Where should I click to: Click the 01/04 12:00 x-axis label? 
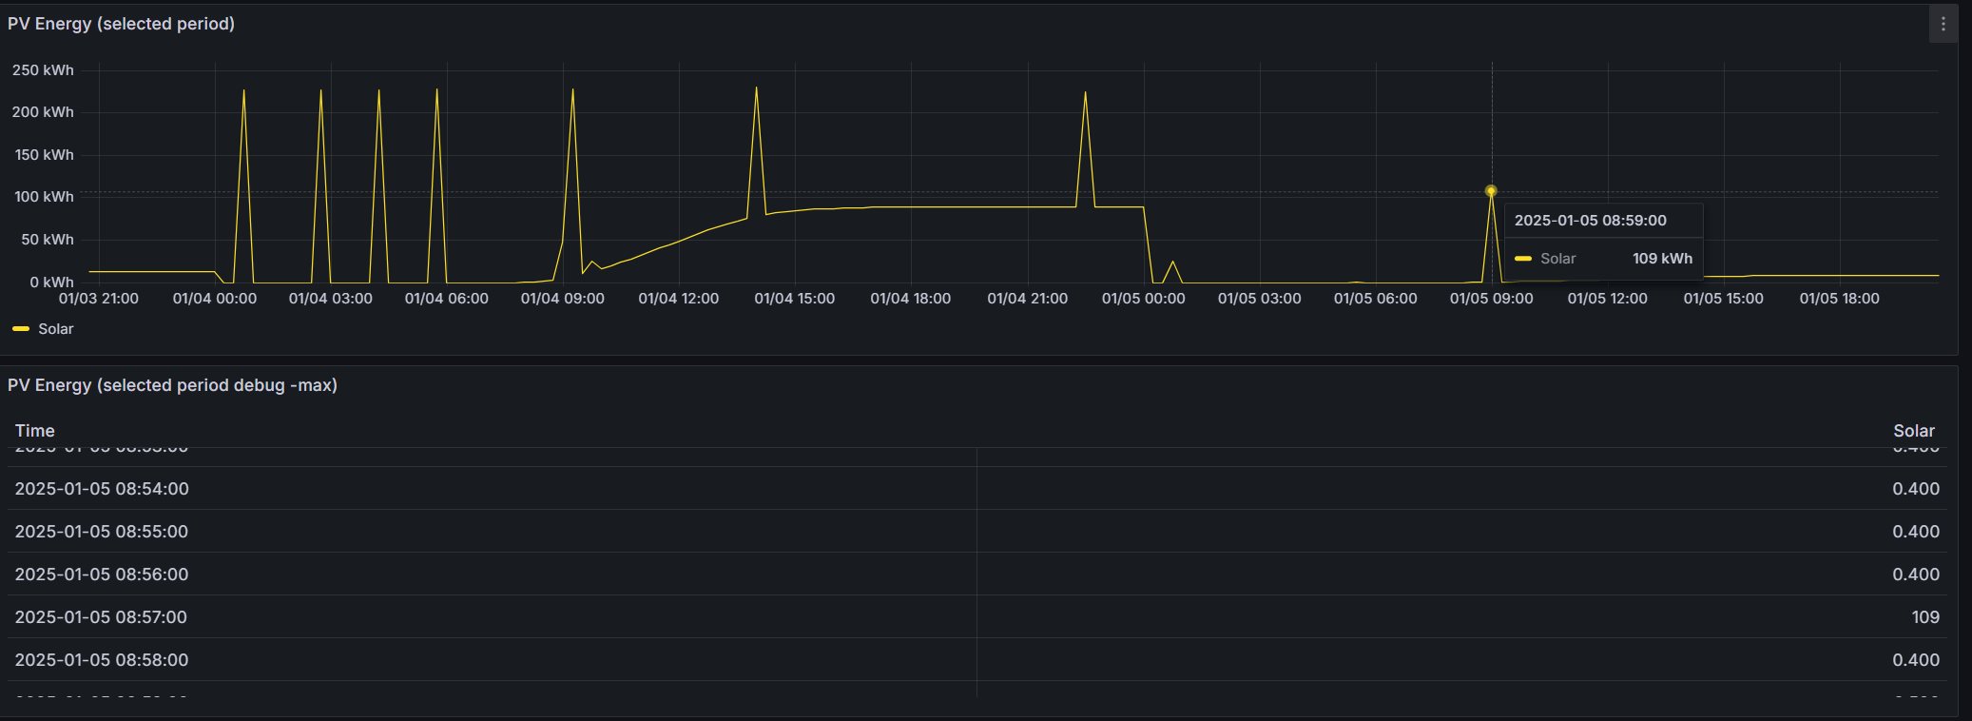click(678, 299)
